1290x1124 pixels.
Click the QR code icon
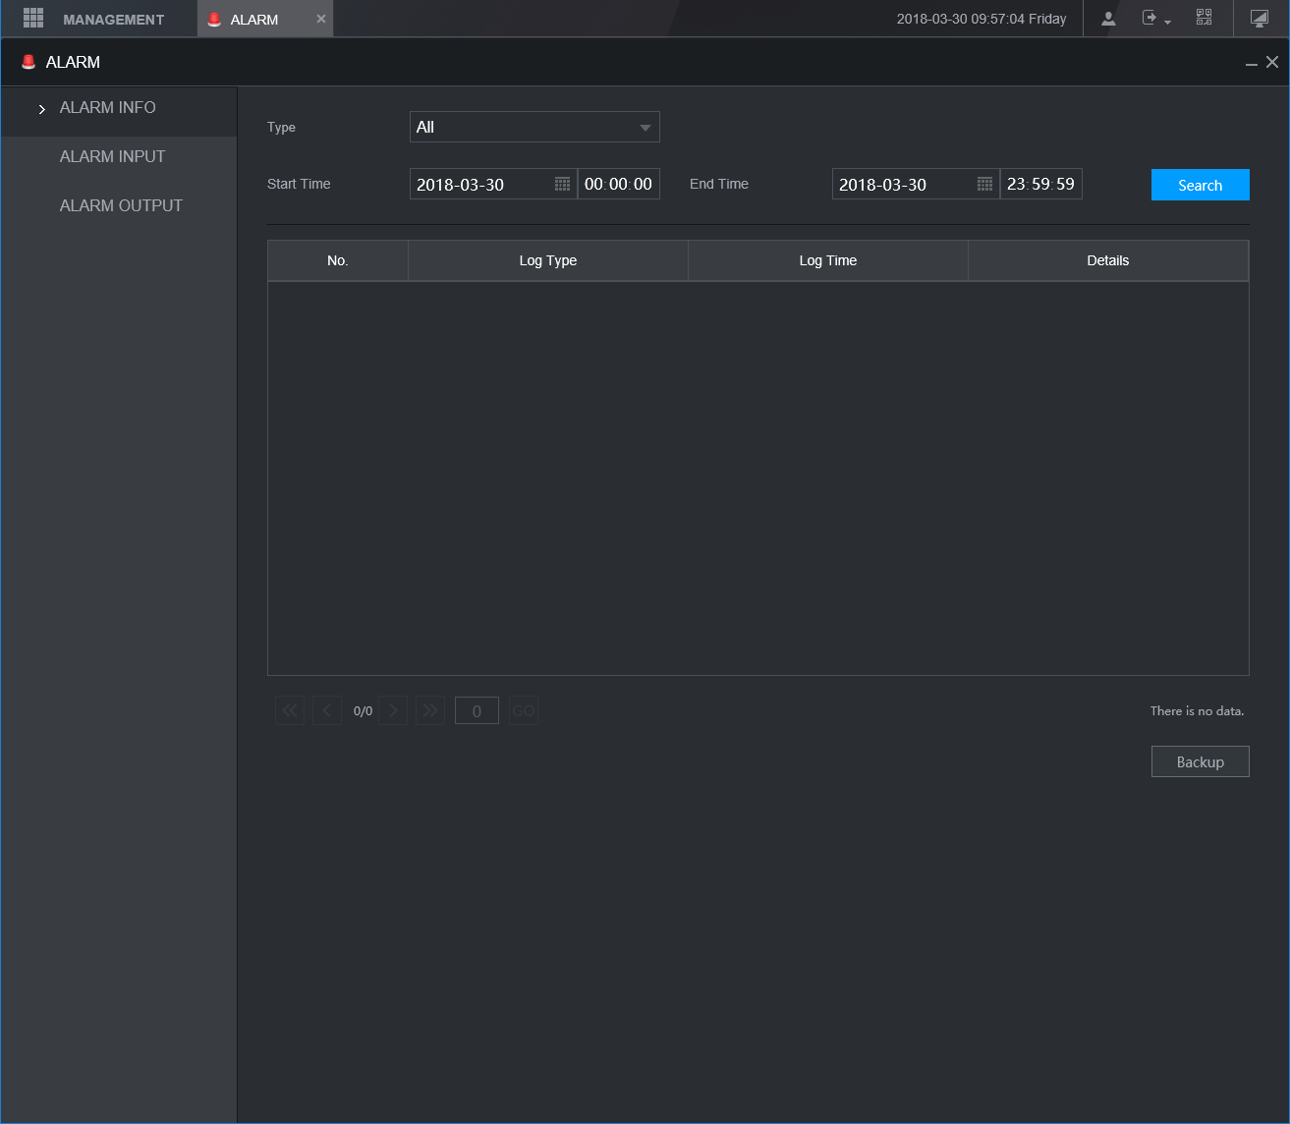(x=1204, y=19)
